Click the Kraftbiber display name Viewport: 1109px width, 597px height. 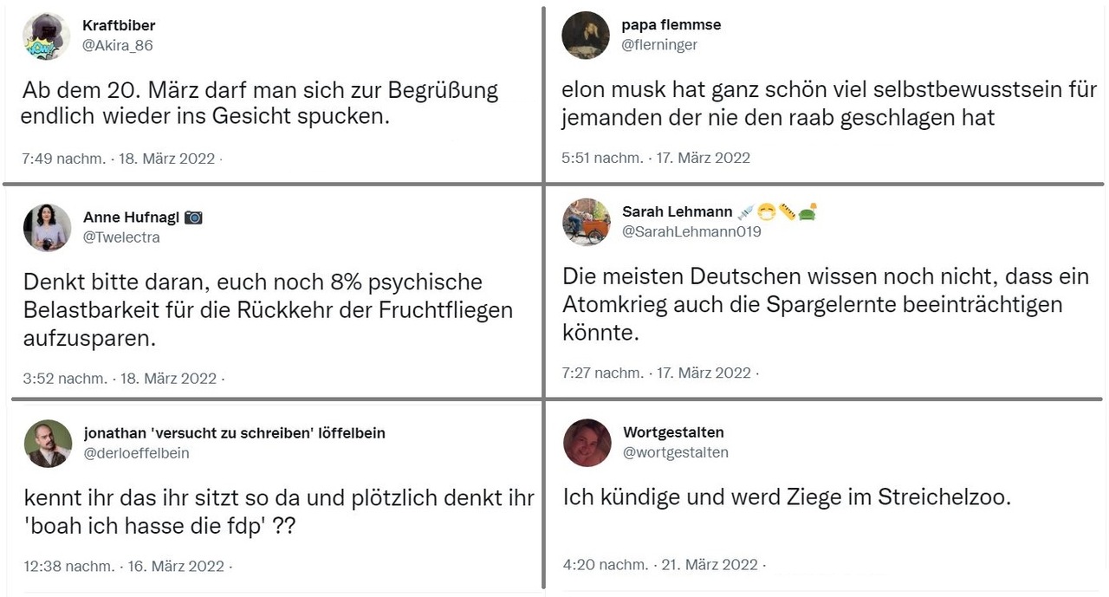(119, 25)
